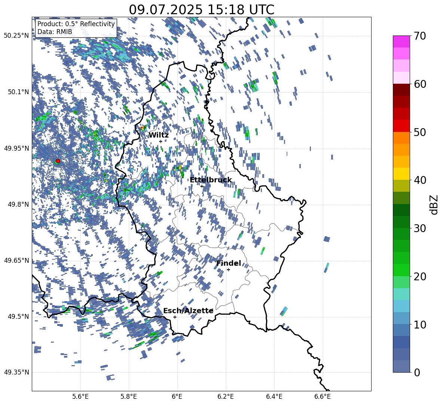Click the 49.8°N latitude label
The height and width of the screenshot is (404, 443).
[19, 204]
